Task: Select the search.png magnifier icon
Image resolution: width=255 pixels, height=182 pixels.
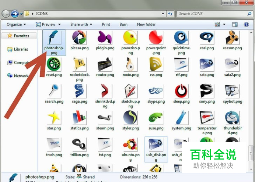Action: point(54,91)
